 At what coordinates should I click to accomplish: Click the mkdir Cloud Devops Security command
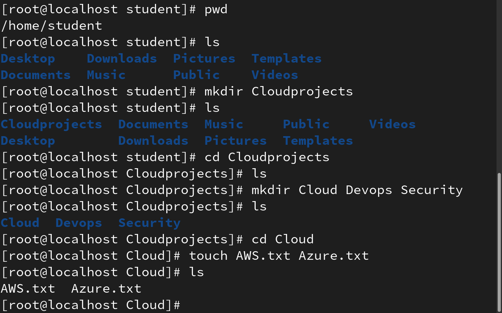point(357,190)
